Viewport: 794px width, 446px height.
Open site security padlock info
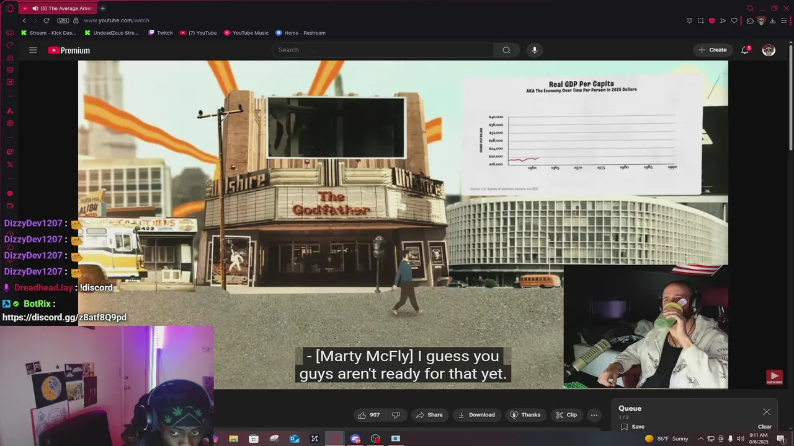[76, 20]
